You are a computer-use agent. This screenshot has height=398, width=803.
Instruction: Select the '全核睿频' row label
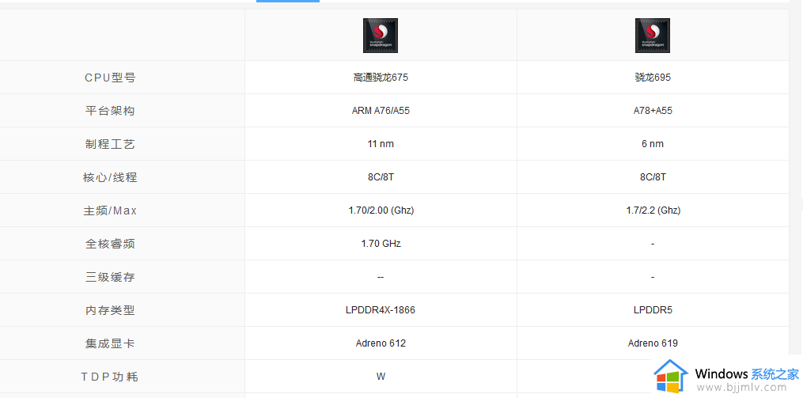pos(110,244)
